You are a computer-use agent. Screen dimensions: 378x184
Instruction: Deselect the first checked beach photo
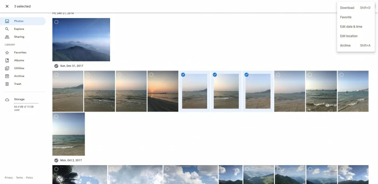click(x=183, y=75)
